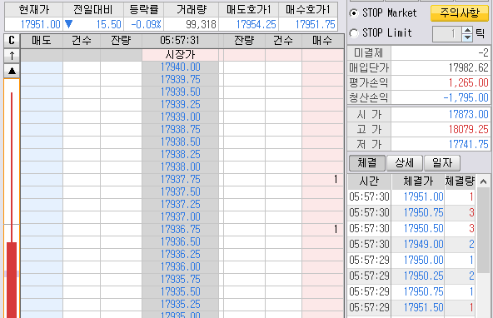Click the trade row priced 17949.00
The height and width of the screenshot is (318, 493).
(x=411, y=244)
